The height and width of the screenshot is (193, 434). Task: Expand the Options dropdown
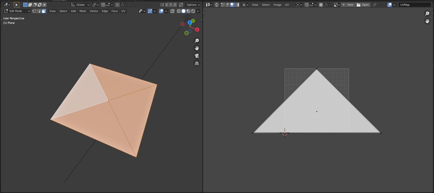click(x=193, y=5)
